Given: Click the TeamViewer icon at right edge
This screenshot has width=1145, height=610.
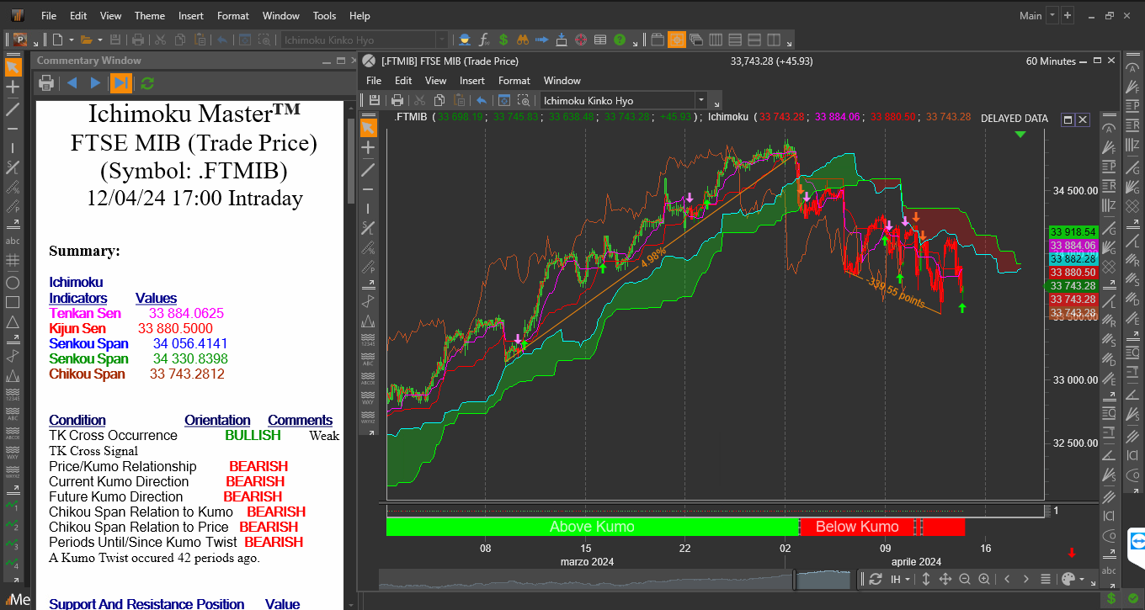Looking at the screenshot, I should click(x=1138, y=540).
